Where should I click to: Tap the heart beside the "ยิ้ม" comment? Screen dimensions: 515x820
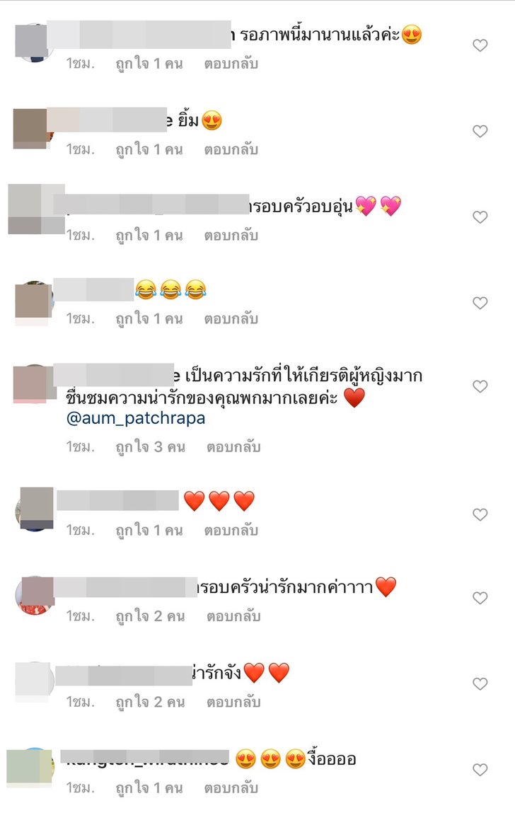point(480,132)
